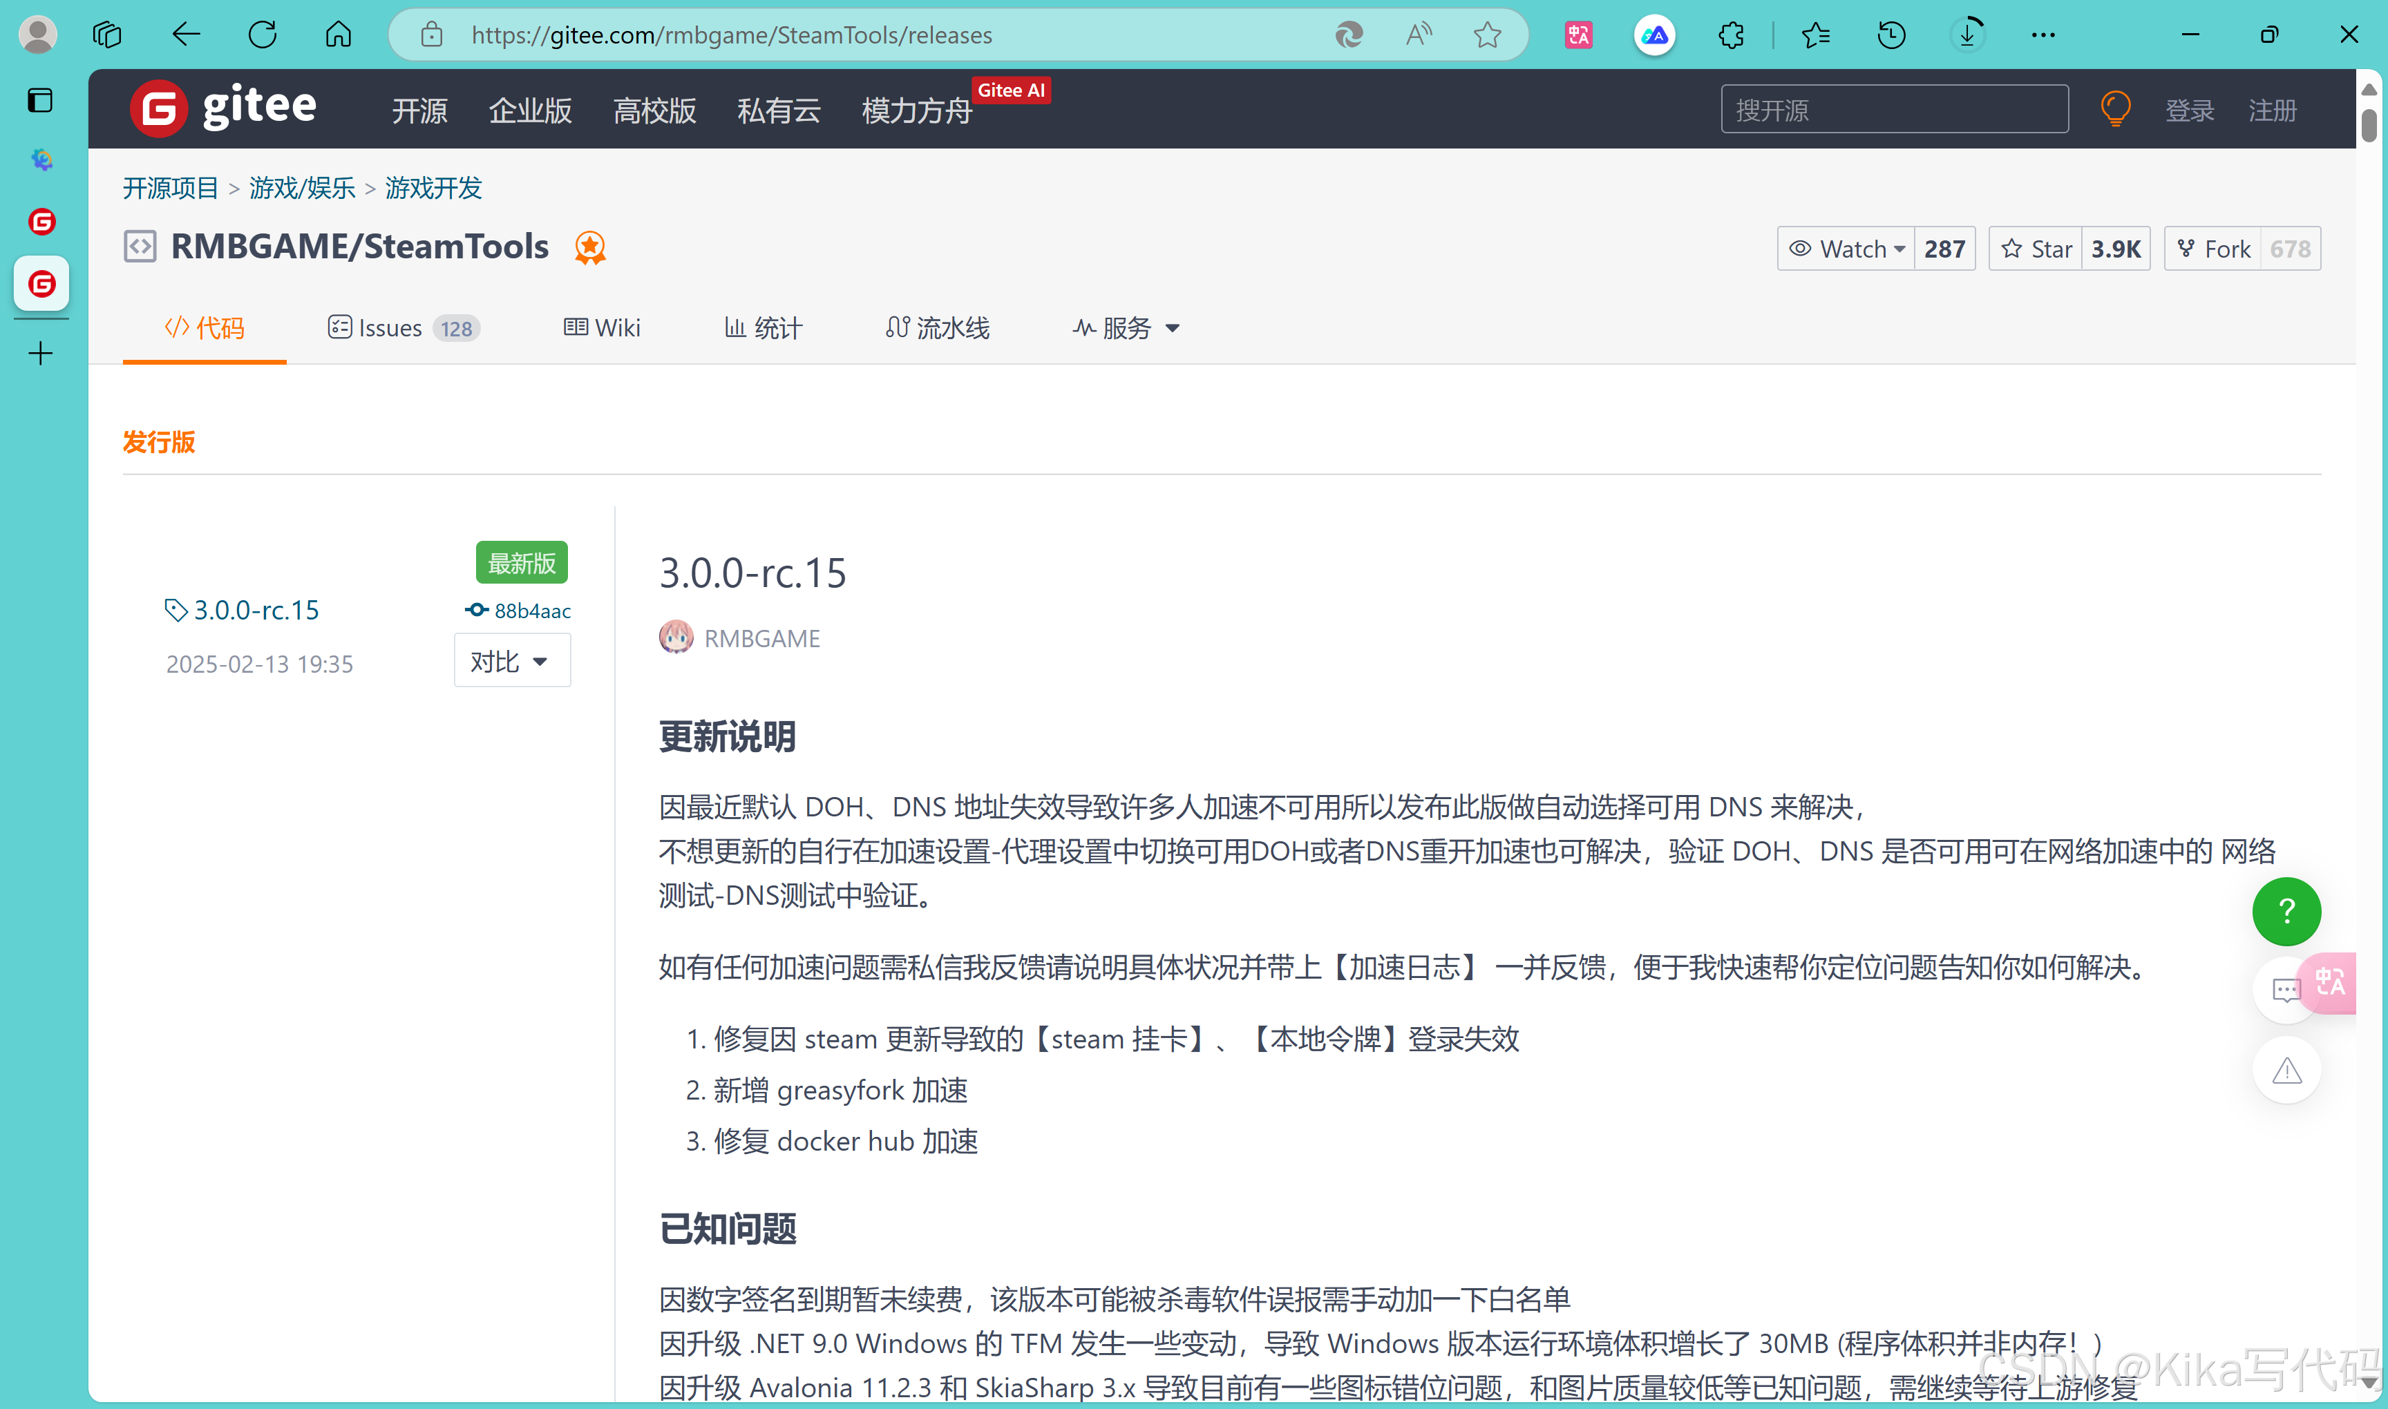
Task: Open the 对比 compare dropdown
Action: pyautogui.click(x=511, y=661)
